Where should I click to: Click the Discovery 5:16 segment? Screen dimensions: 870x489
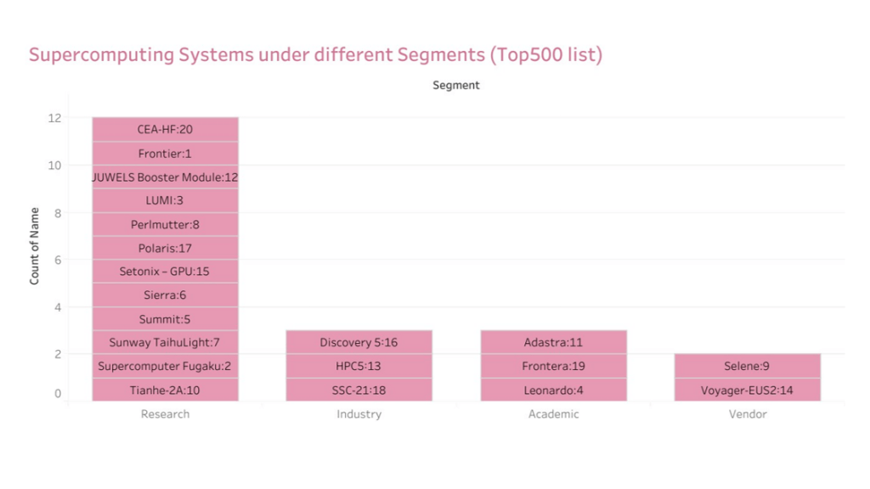point(359,342)
